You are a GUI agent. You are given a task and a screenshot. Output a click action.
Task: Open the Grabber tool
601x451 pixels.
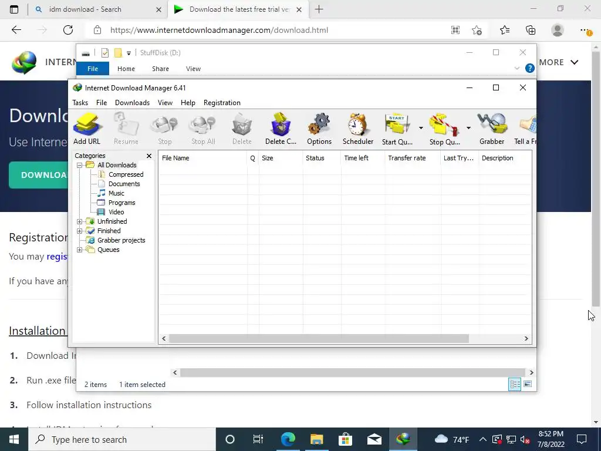pos(492,129)
